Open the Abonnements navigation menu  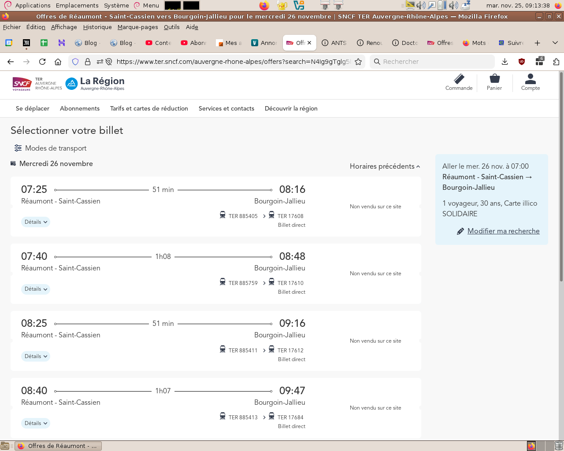80,108
